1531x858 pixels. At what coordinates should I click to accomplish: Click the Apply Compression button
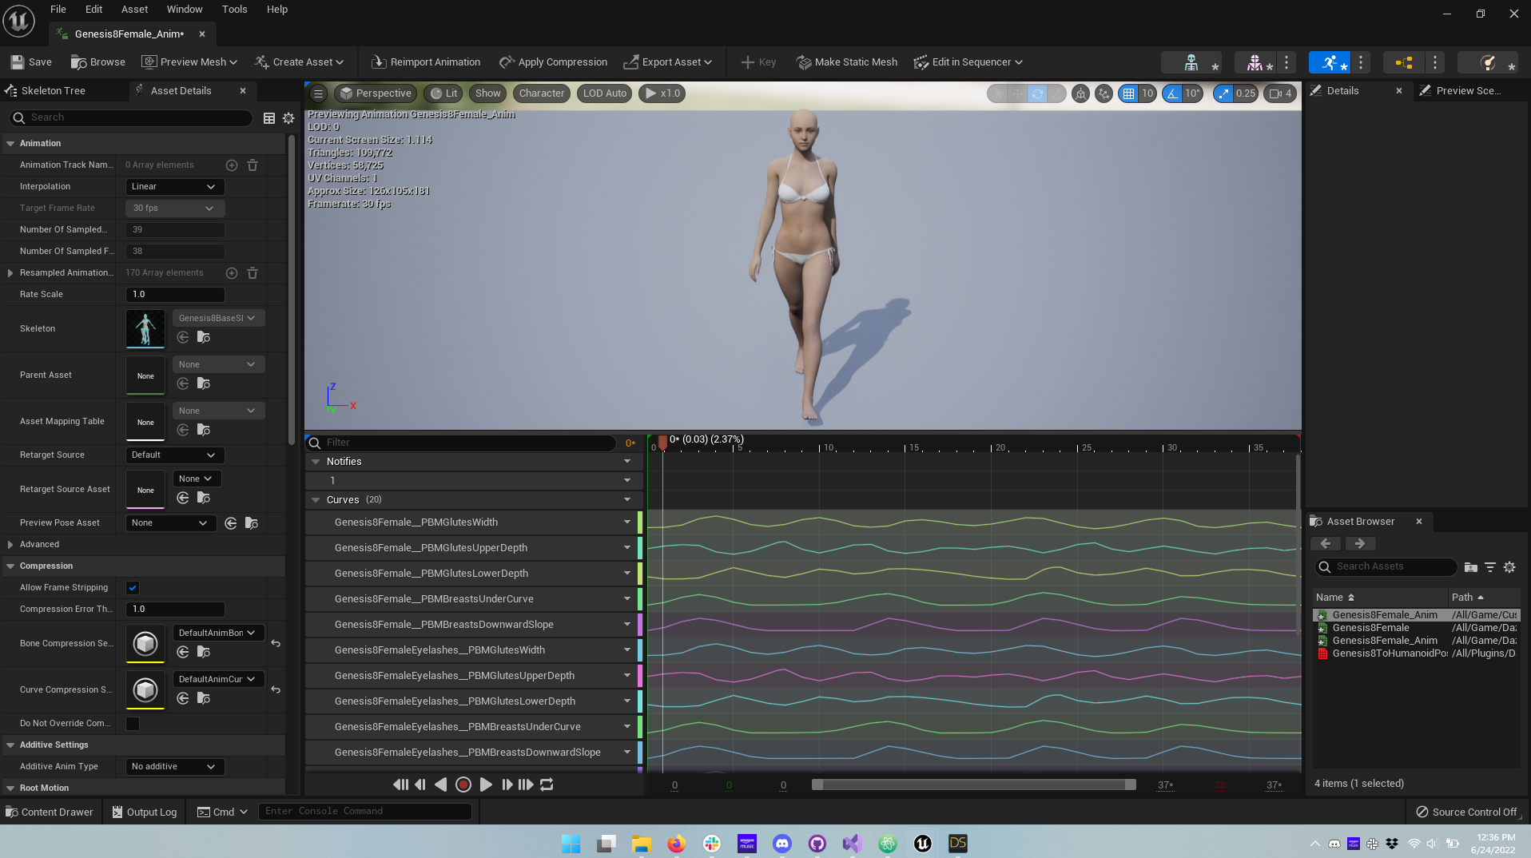553,62
